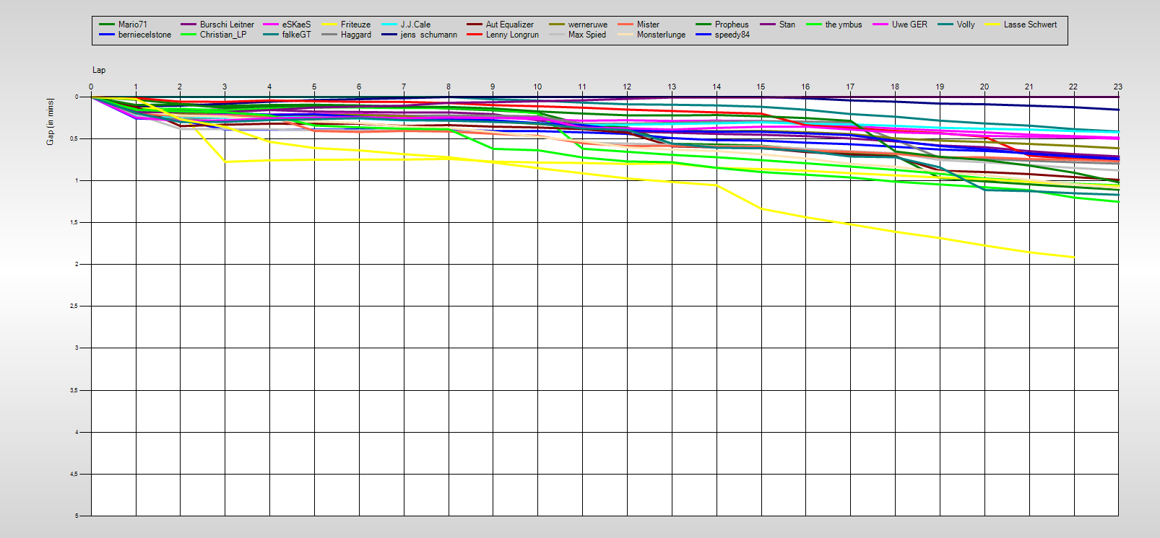The height and width of the screenshot is (538, 1160).
Task: Click the gap value 5 on the vertical axis
Action: [77, 516]
